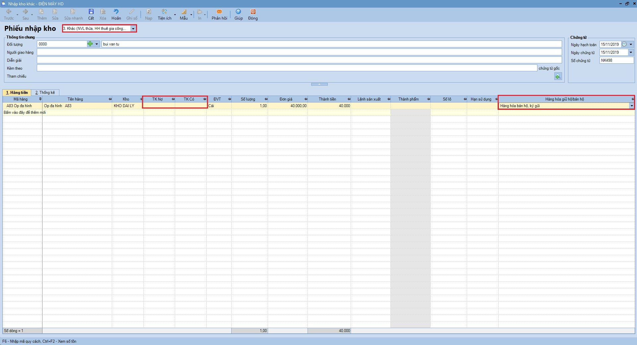Open the Tiện ích utilities tool

point(164,12)
